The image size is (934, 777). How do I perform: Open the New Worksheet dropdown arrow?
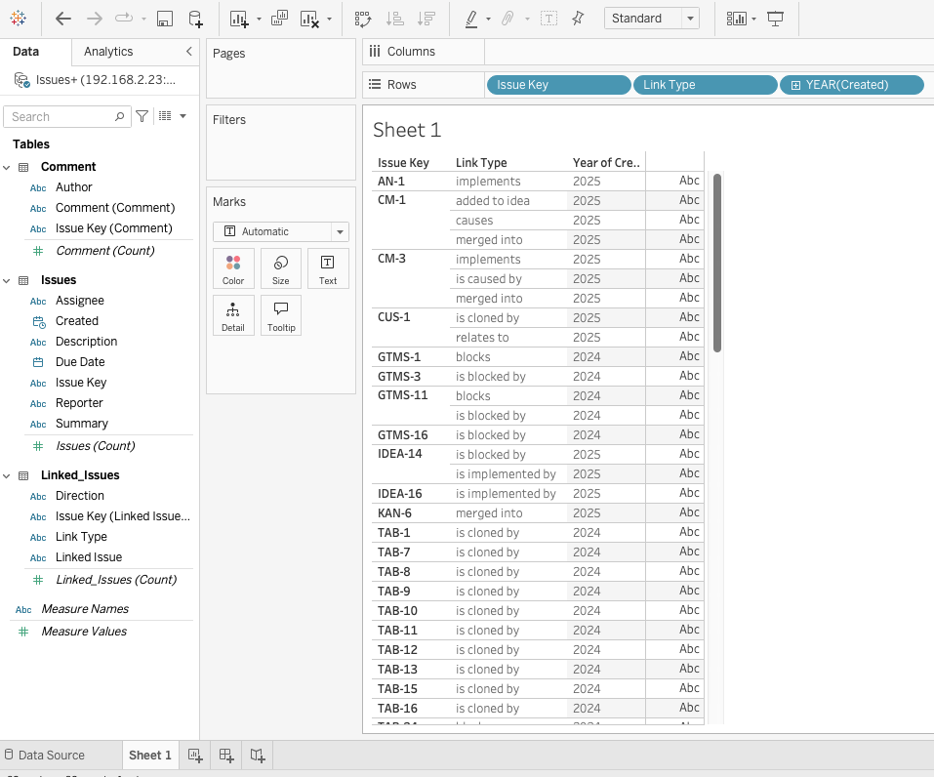[259, 19]
